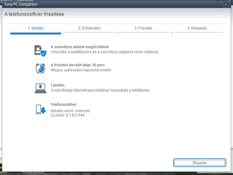Click the phone software download icon
233x175 pixels.
tap(41, 109)
